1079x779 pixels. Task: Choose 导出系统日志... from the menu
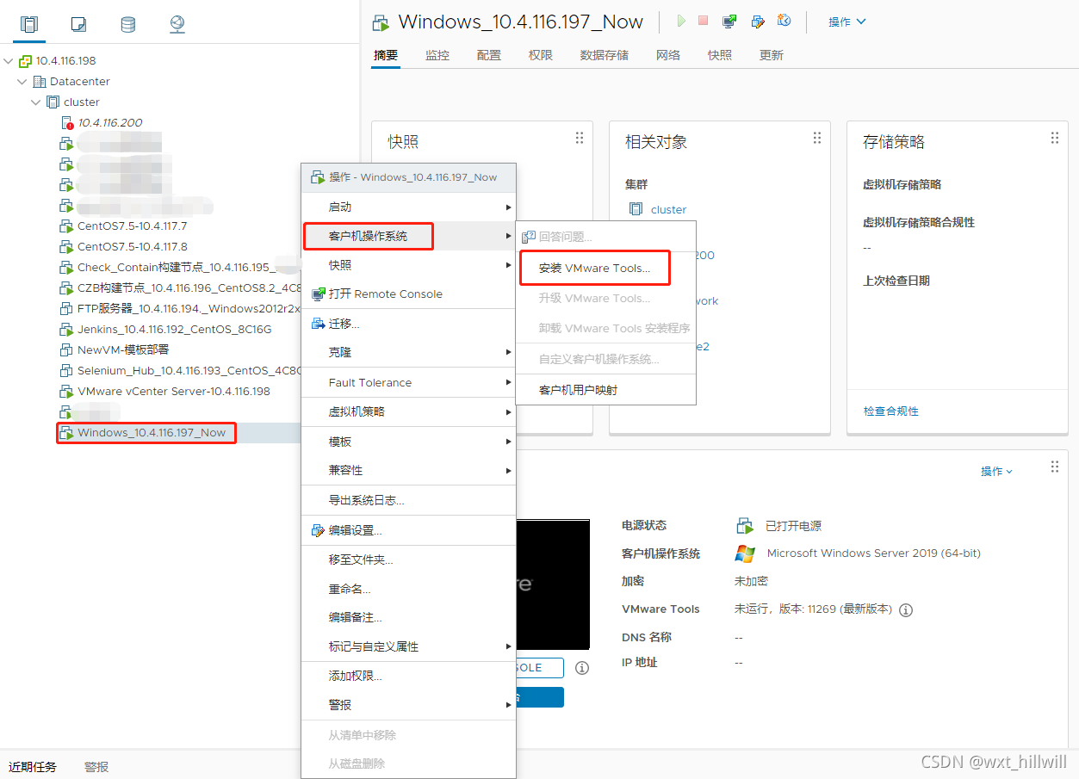[408, 500]
